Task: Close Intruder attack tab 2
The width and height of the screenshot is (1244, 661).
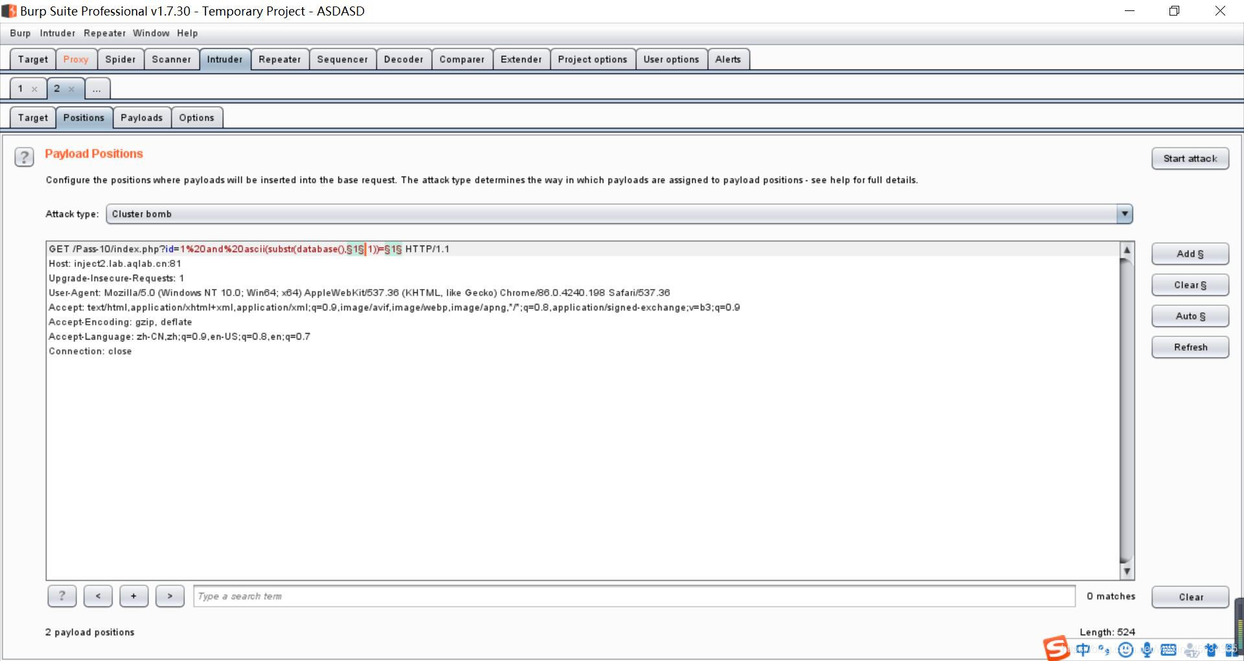Action: coord(71,89)
